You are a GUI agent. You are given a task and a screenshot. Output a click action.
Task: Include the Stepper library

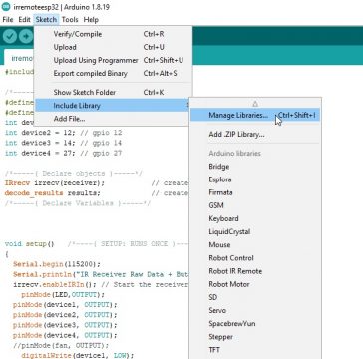255,337
